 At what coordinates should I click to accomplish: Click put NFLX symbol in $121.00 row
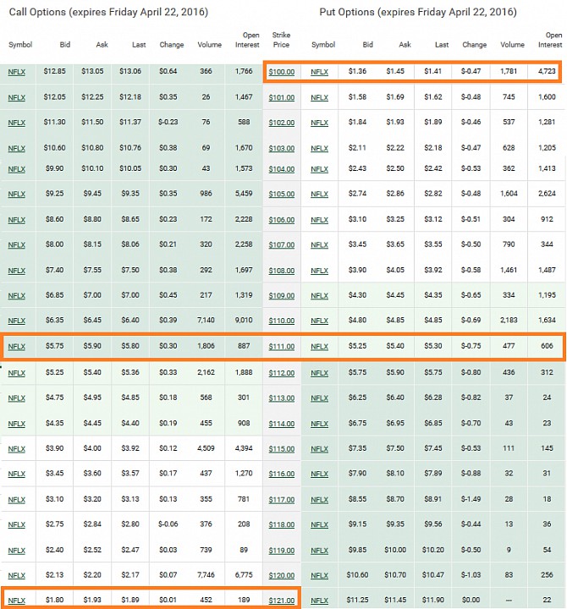(319, 601)
